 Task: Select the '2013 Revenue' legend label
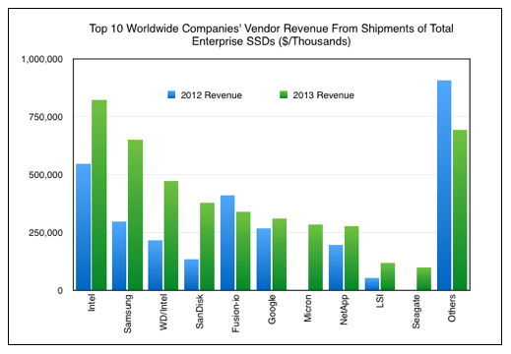point(324,95)
